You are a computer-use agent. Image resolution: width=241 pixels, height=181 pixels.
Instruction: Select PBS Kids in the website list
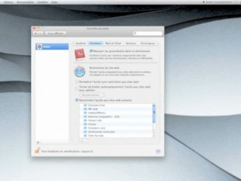(116, 109)
